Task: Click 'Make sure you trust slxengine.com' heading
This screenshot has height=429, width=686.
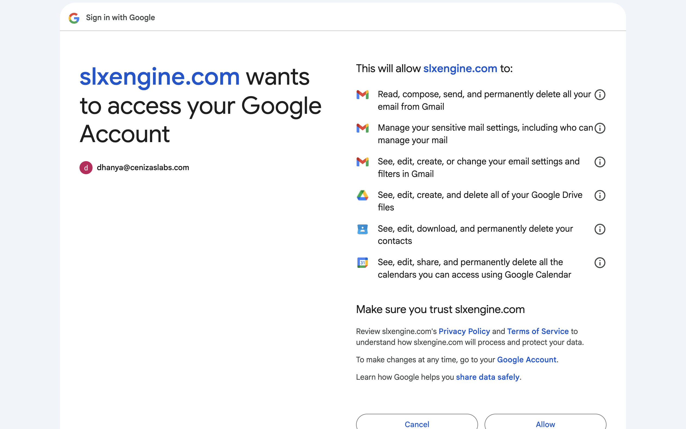Action: (440, 310)
